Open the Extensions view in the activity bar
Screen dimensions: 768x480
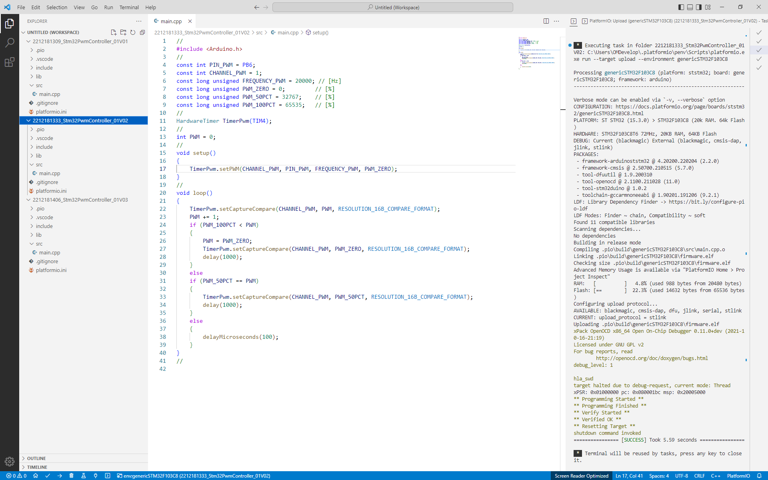(x=10, y=62)
